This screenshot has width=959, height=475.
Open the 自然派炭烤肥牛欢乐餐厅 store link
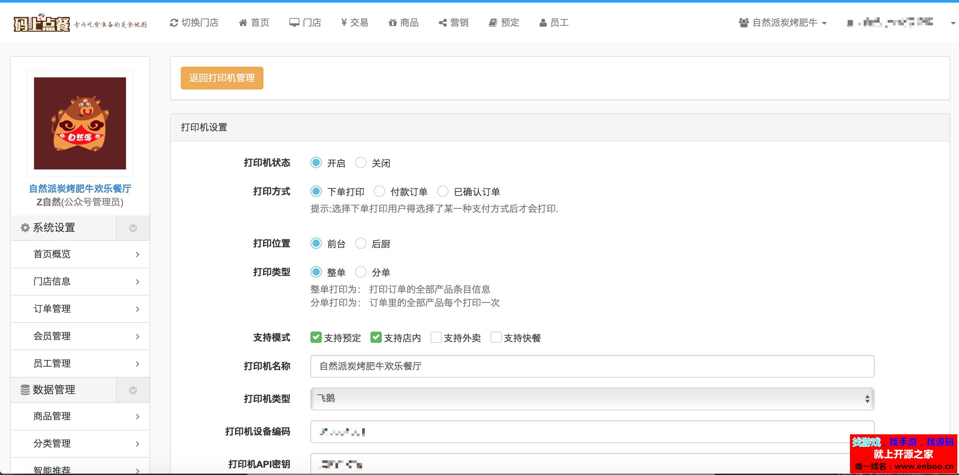click(80, 188)
